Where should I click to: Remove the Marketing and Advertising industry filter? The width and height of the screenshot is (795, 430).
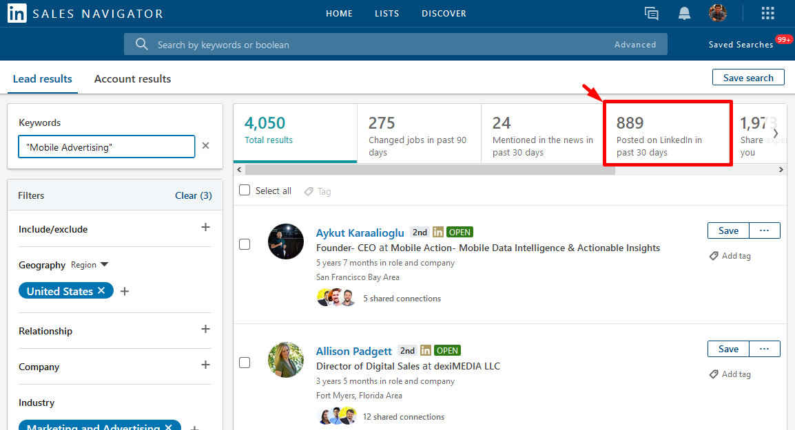coord(168,427)
